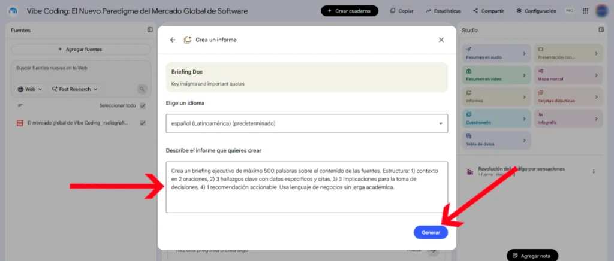This screenshot has height=261, width=614.
Task: Open the Resumen en video tile
Action: click(x=496, y=75)
